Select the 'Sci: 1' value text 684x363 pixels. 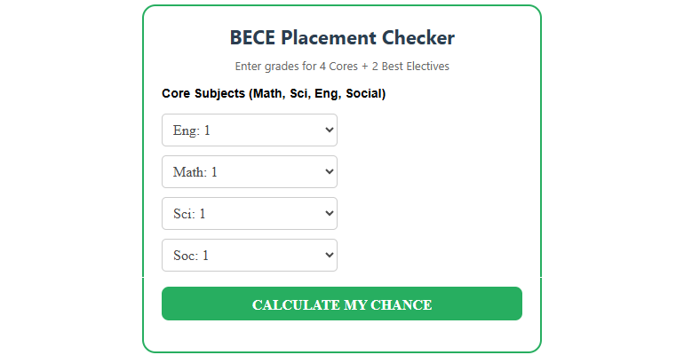(x=189, y=214)
